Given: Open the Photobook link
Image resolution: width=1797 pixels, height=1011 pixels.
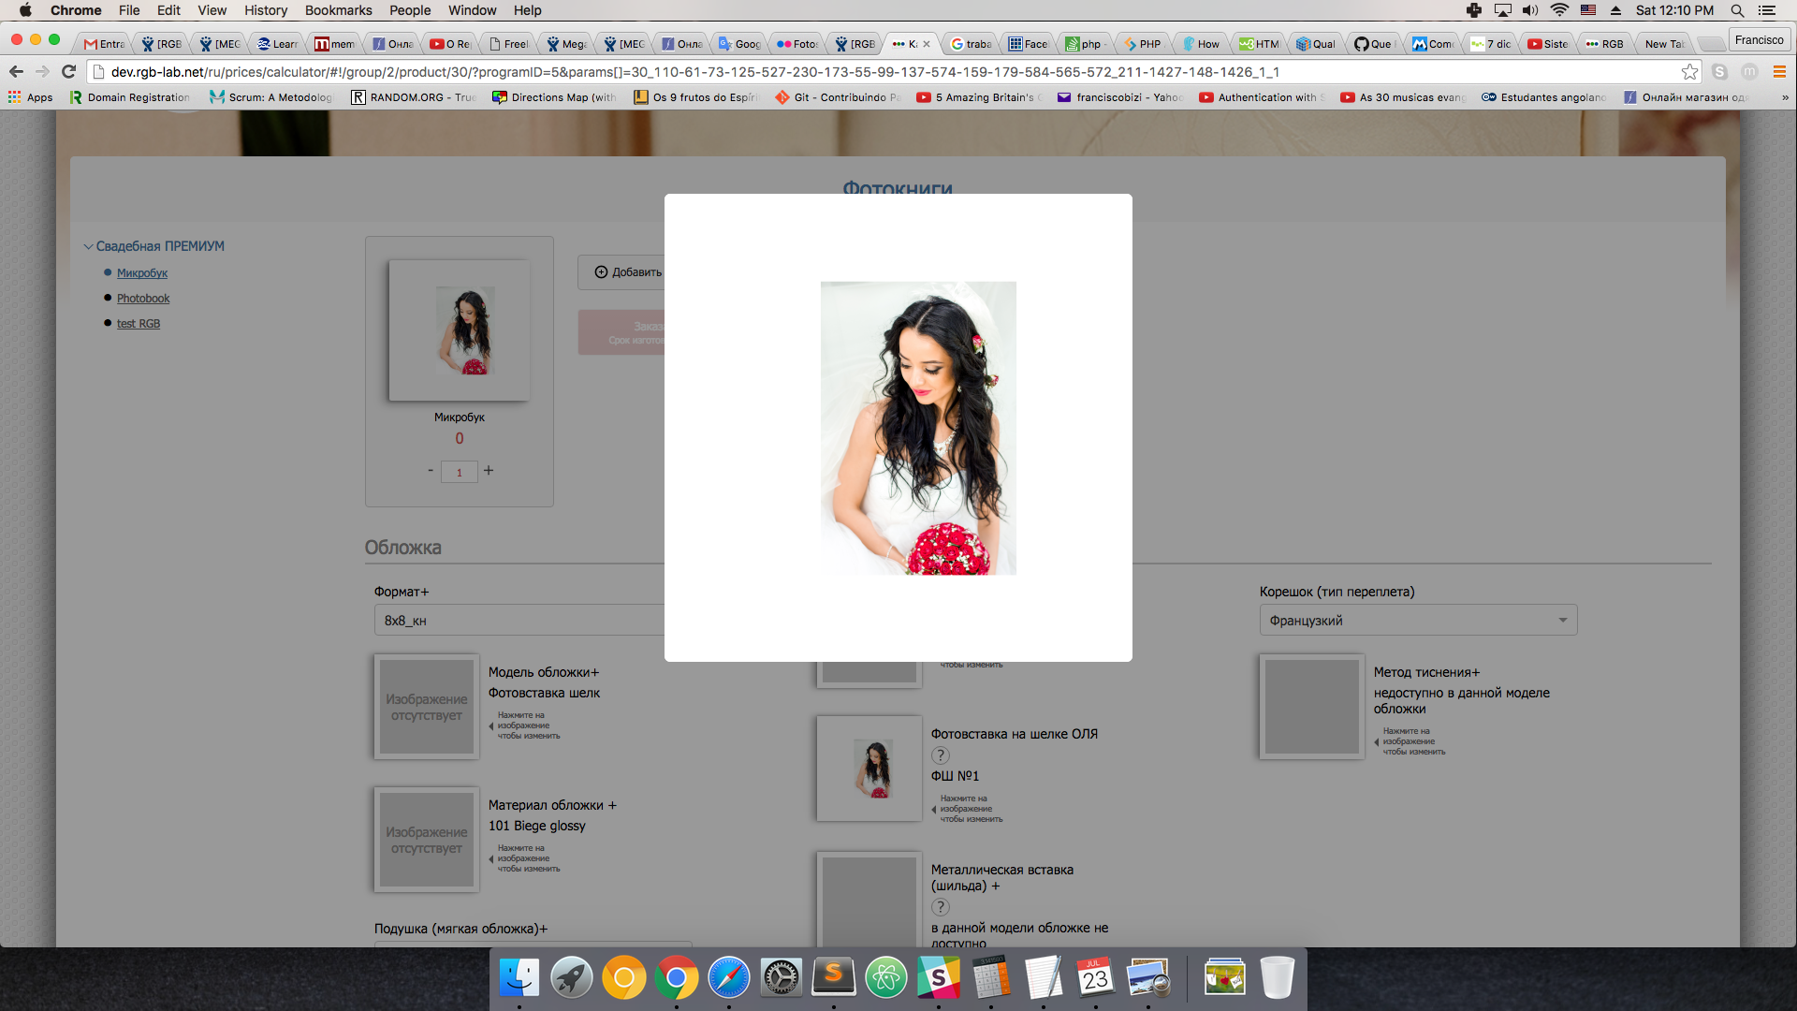Looking at the screenshot, I should coord(143,298).
